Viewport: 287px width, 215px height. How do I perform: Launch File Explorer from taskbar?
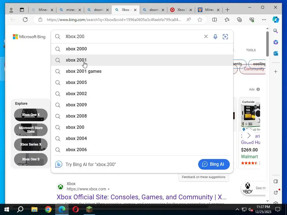coord(34,209)
